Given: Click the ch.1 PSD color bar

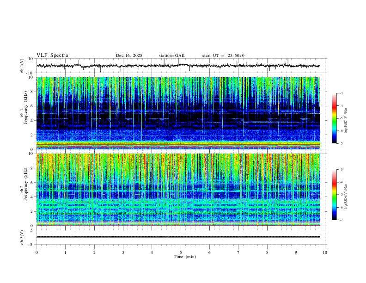Looking at the screenshot, I should pos(334,118).
